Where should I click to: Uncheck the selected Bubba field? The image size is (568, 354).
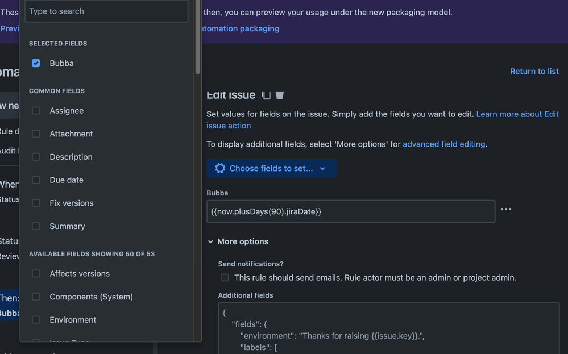pyautogui.click(x=36, y=63)
